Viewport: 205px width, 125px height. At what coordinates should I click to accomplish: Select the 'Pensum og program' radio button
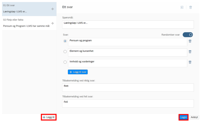[65, 41]
